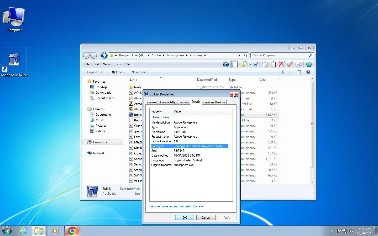This screenshot has width=378, height=236.
Task: Toggle the navigation pane toolbar icon
Action: pos(234,64)
